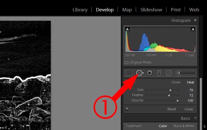Select the Crop Overlay tool

pyautogui.click(x=129, y=73)
